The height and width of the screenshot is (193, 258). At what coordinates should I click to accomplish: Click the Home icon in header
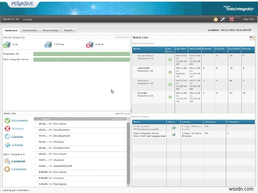coord(216,19)
